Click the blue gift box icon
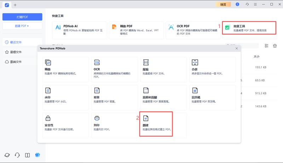 coord(37,155)
